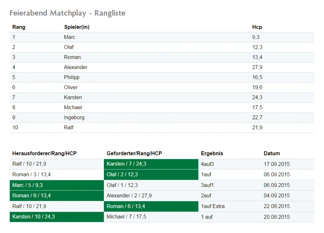Image resolution: width=324 pixels, height=233 pixels.
Task: Select player Ingeborg in ranking list
Action: pyautogui.click(x=74, y=118)
